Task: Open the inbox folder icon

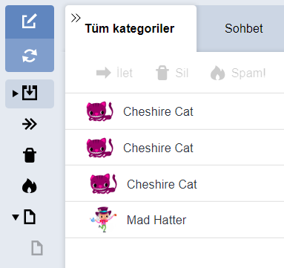Action: pos(30,93)
